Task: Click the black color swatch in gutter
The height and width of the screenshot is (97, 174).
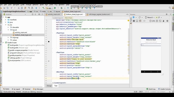Action: pyautogui.click(x=49, y=42)
